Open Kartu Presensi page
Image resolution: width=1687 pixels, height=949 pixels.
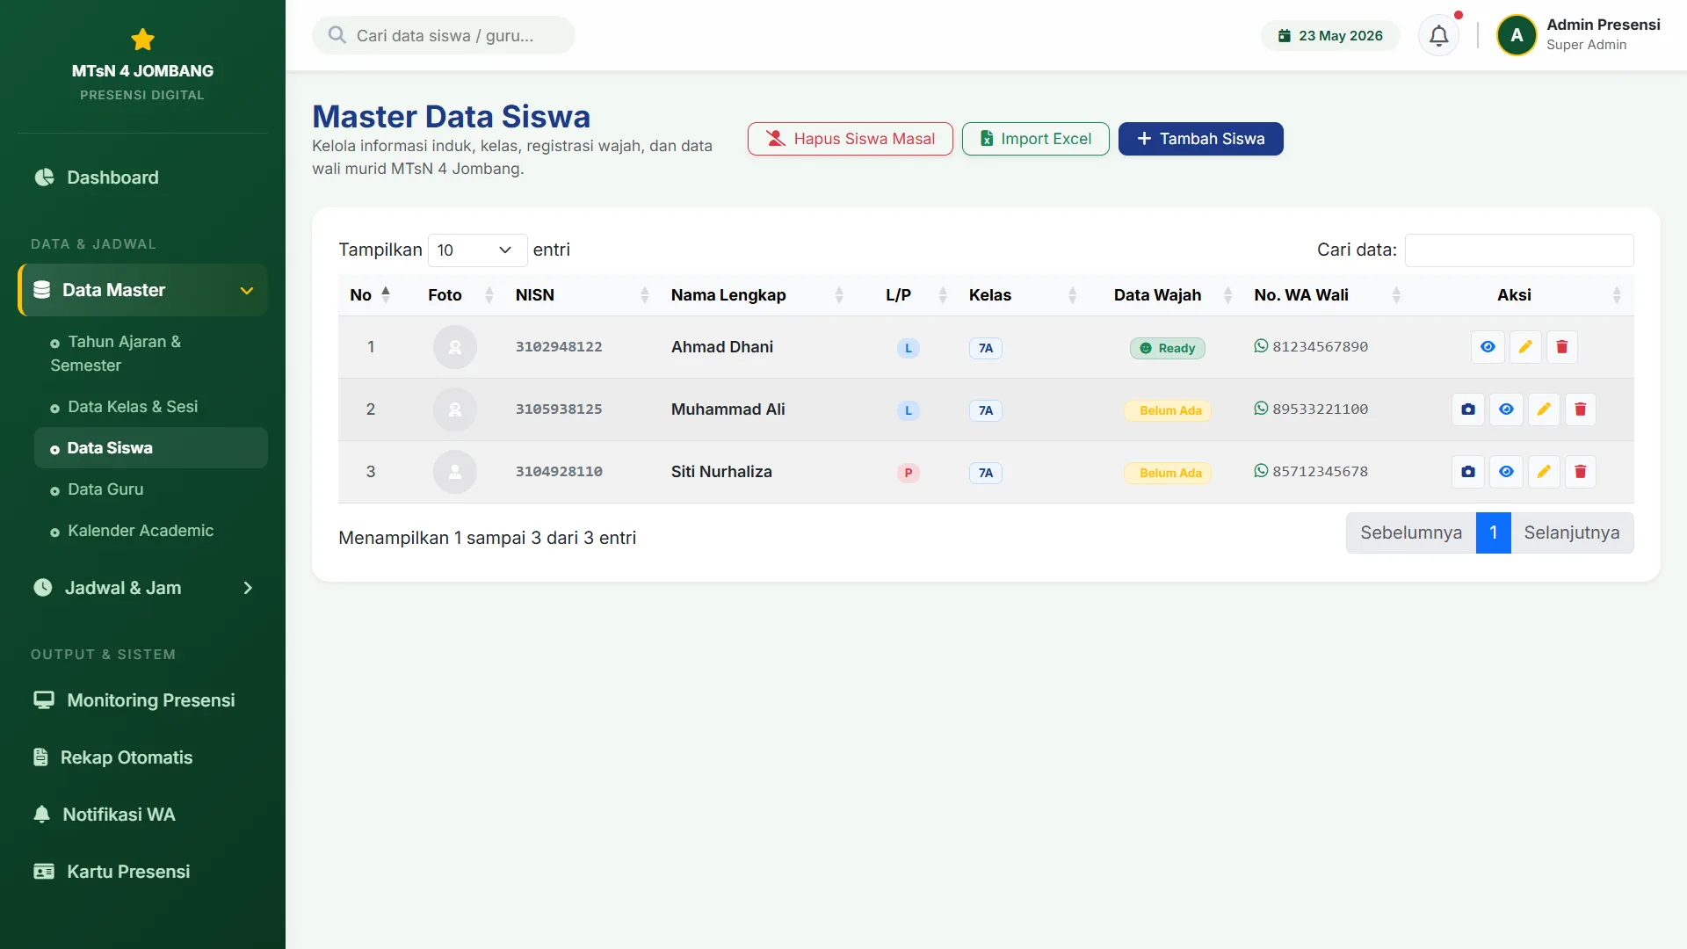[x=142, y=872]
